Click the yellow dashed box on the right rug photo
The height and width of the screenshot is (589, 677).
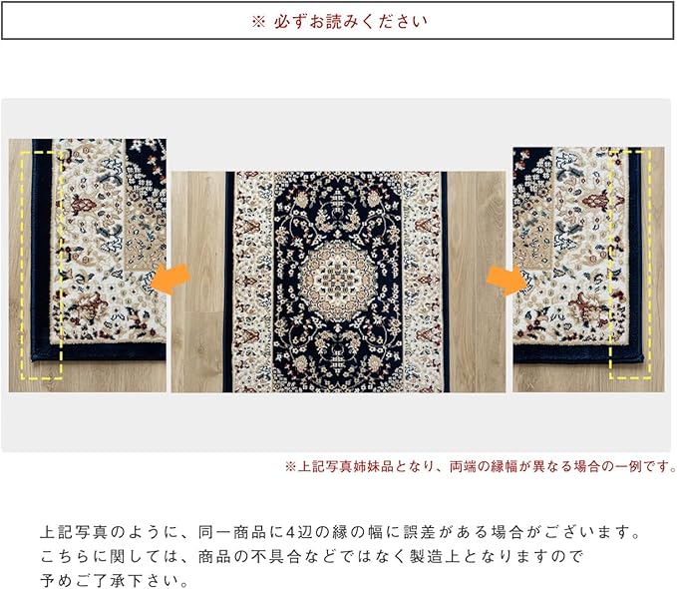[630, 265]
